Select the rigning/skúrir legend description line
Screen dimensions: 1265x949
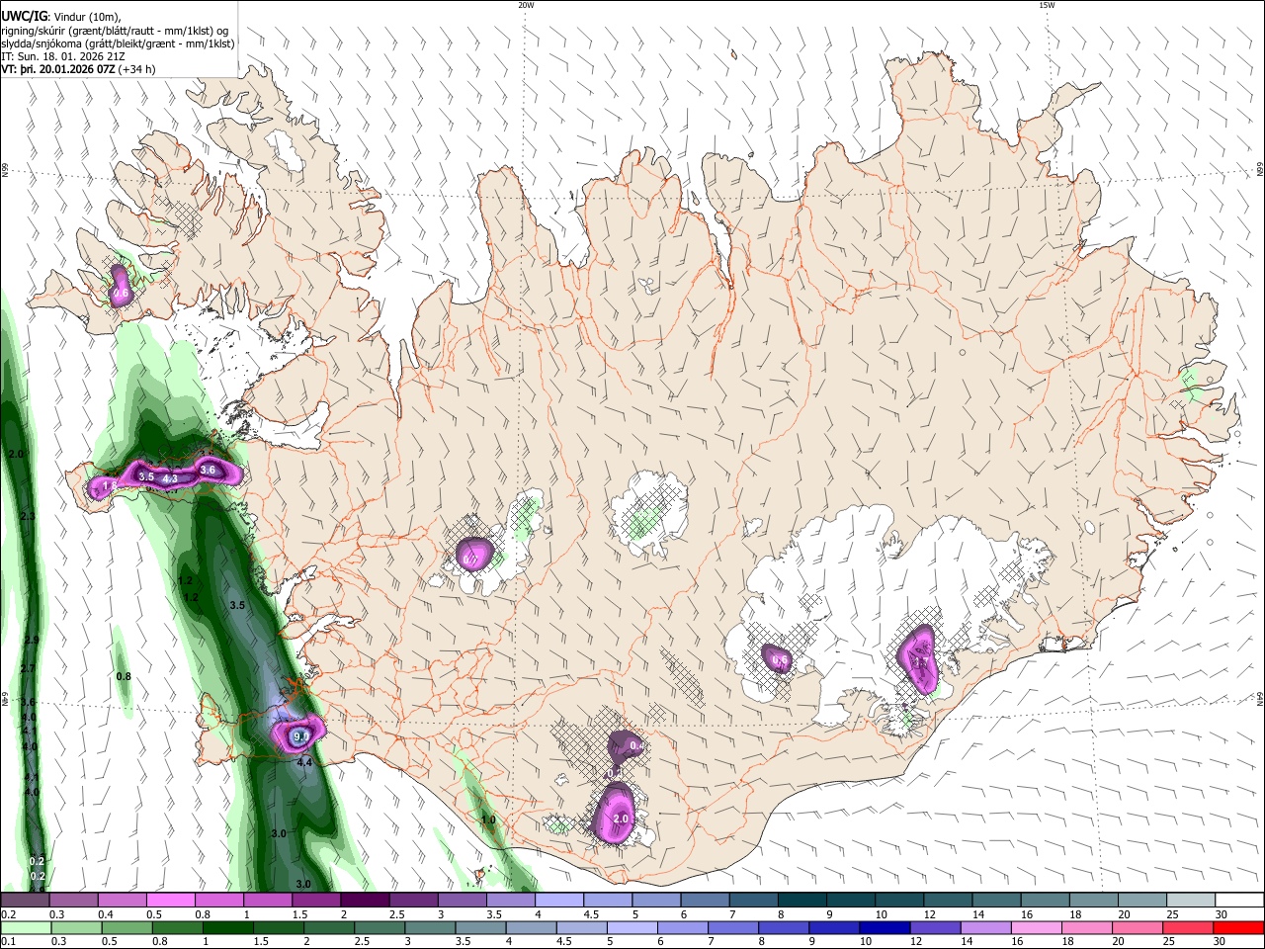coord(116,31)
